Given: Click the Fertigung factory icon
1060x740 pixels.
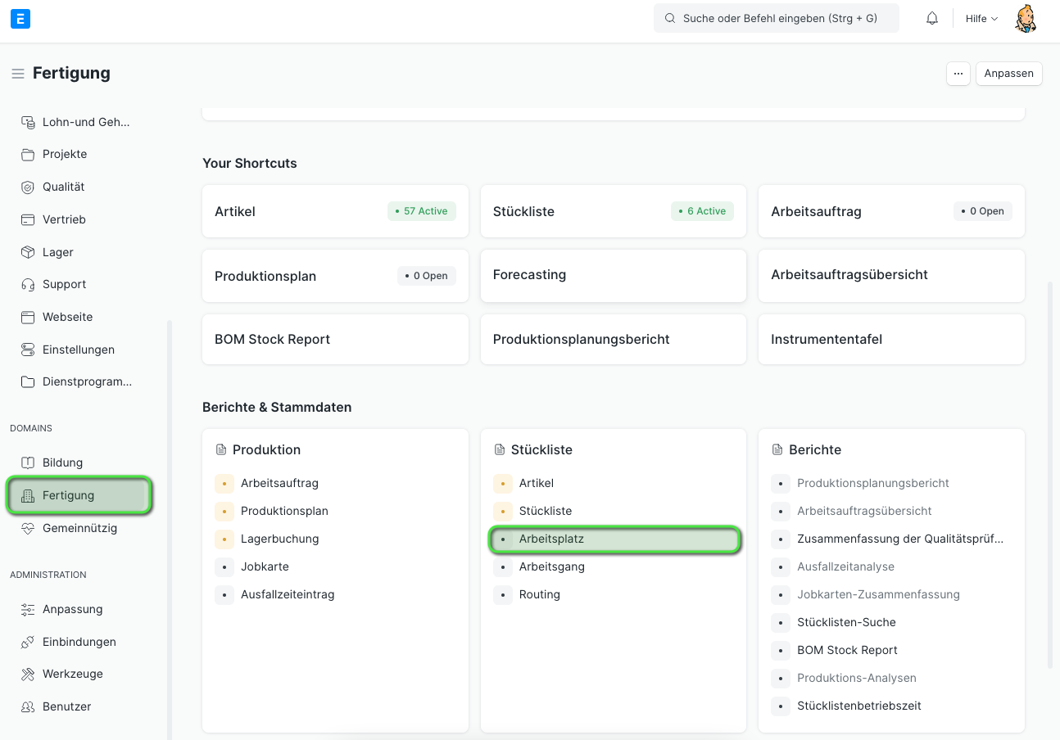Looking at the screenshot, I should pos(28,495).
